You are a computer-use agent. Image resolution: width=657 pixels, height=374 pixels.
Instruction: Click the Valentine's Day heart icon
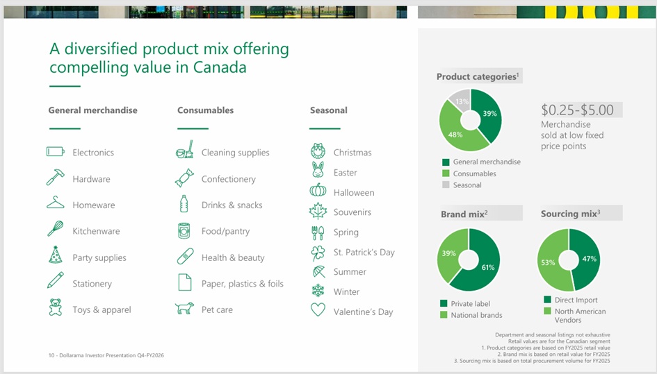[318, 310]
